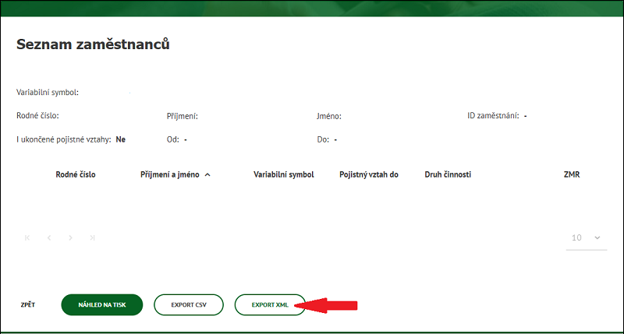This screenshot has width=624, height=334.
Task: Click the ZMR column header
Action: click(571, 175)
